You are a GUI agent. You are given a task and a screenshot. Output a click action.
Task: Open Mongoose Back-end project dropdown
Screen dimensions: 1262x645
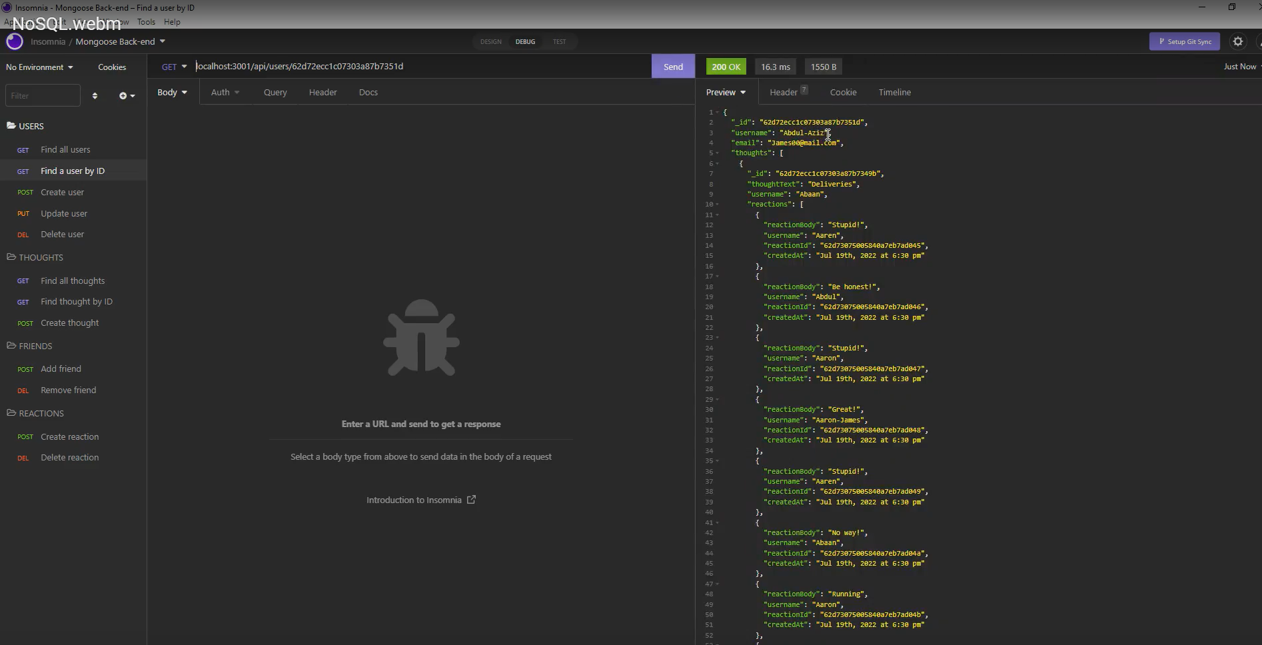click(120, 41)
